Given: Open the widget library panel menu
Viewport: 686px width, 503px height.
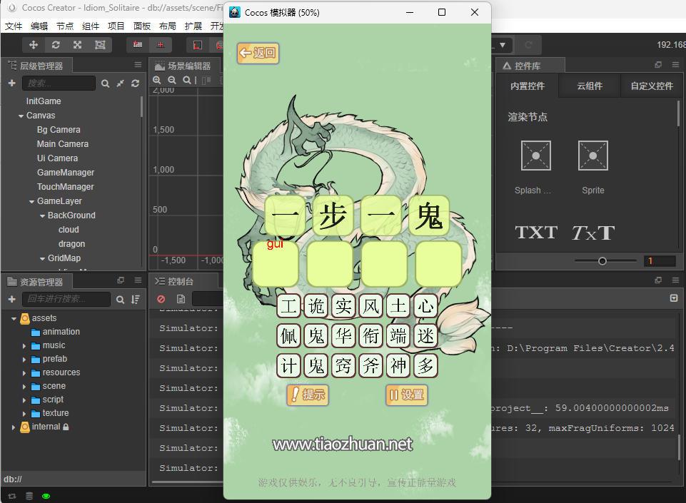Looking at the screenshot, I should click(x=675, y=65).
